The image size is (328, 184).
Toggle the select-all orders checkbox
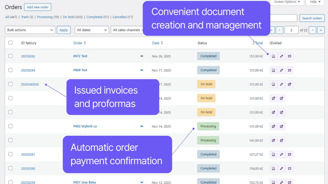point(10,43)
